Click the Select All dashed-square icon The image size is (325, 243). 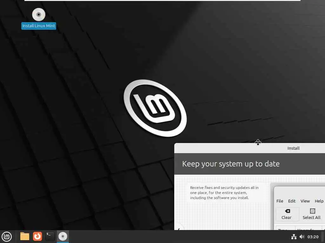coord(312,211)
